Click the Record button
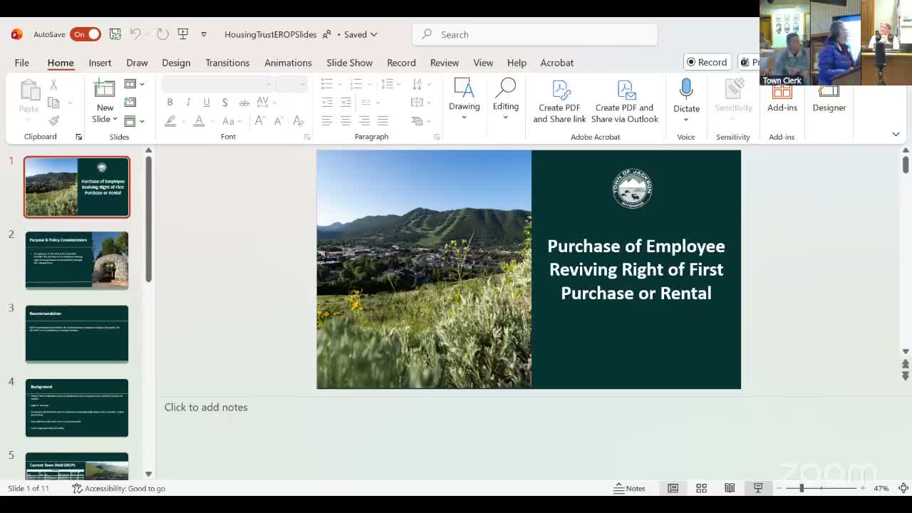The height and width of the screenshot is (513, 912). click(x=707, y=62)
